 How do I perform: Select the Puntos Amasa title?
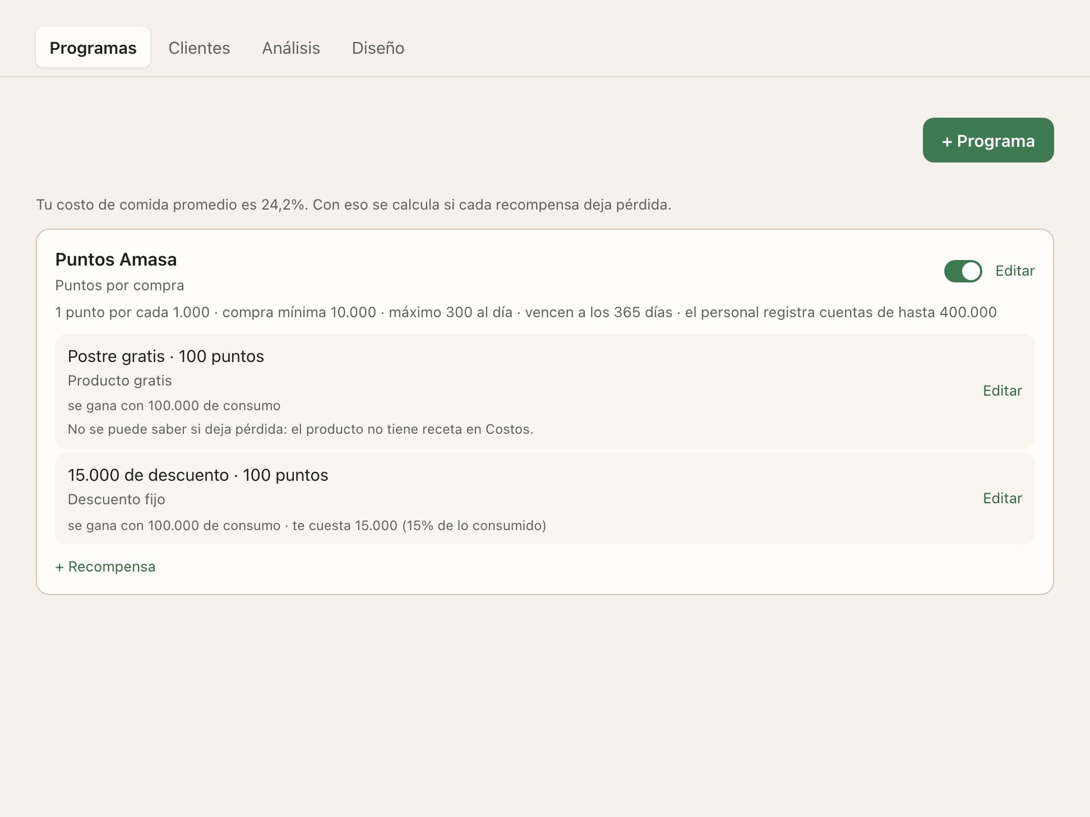tap(116, 259)
